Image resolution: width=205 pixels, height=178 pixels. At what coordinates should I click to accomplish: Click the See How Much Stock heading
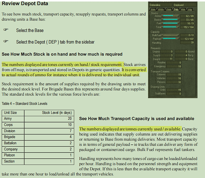tap(62, 54)
